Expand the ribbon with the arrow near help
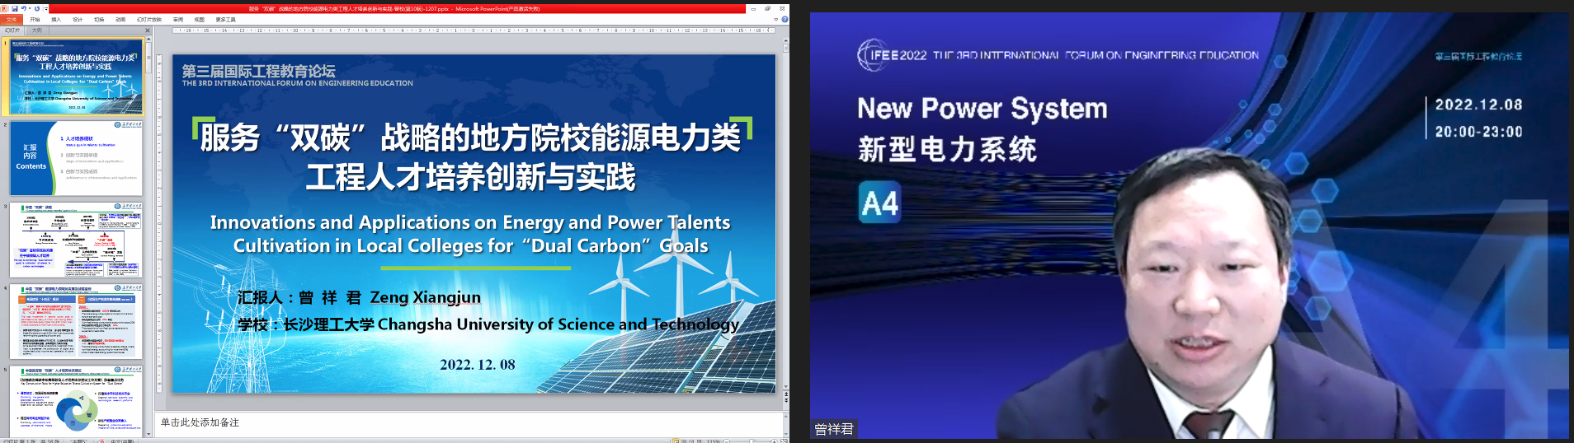The width and height of the screenshot is (1574, 443). [x=775, y=20]
